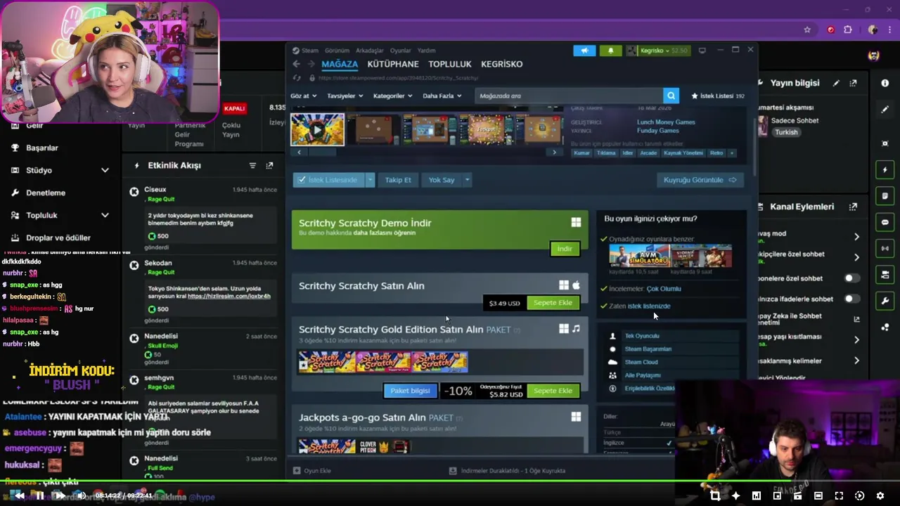This screenshot has width=900, height=506.
Task: Focus Mağazada ara search field
Action: click(568, 96)
